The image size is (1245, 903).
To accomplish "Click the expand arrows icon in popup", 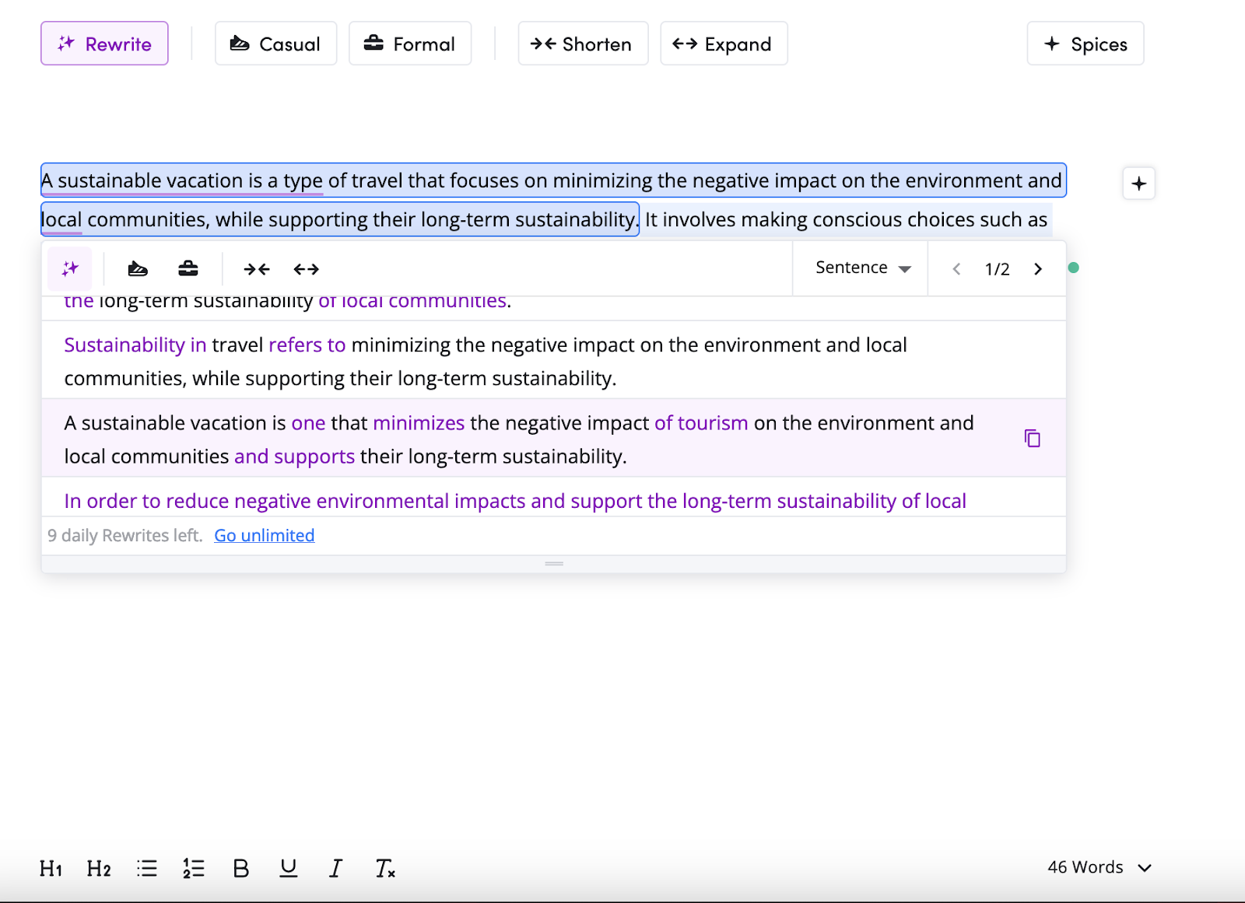I will [x=307, y=269].
